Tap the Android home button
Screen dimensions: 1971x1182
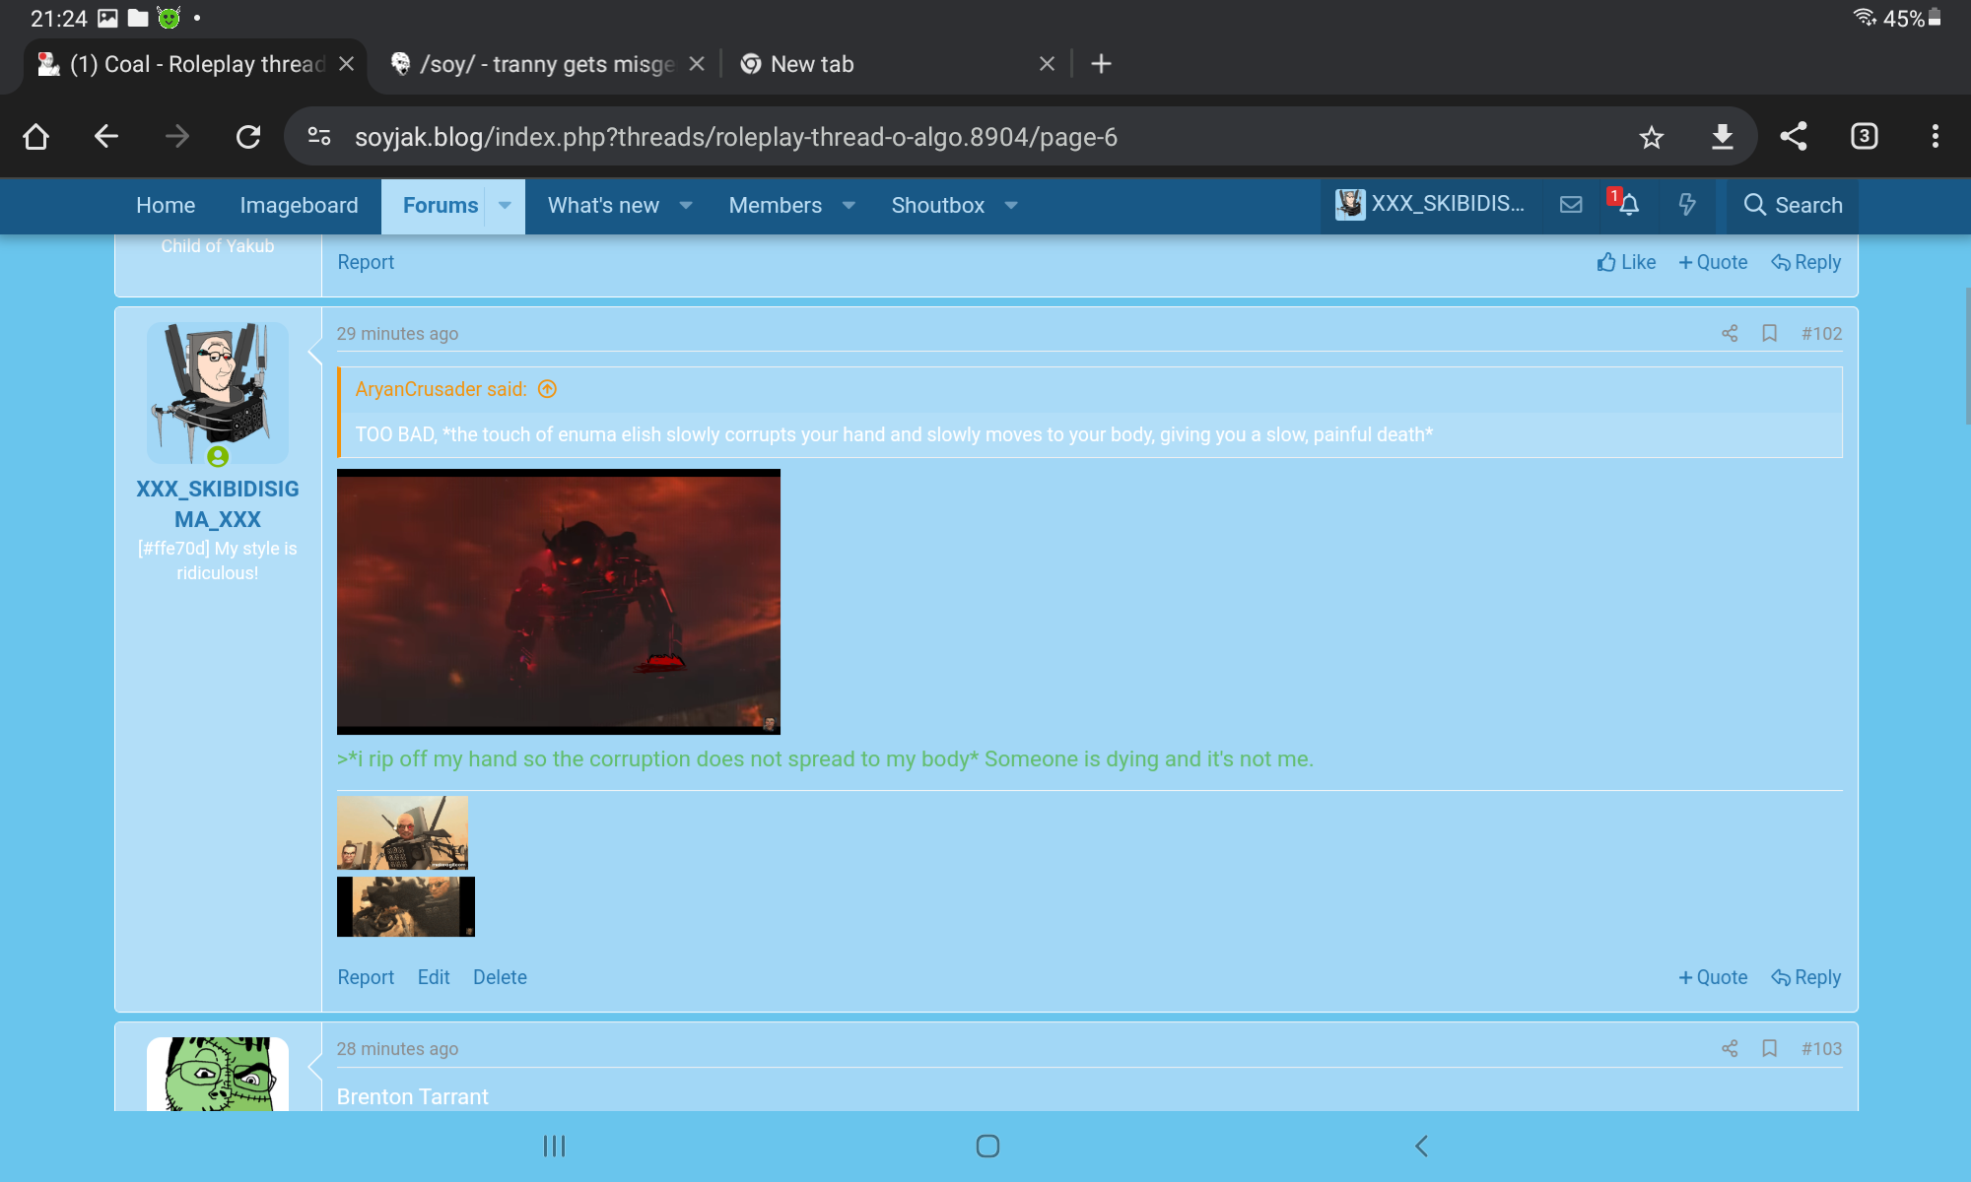(x=987, y=1146)
